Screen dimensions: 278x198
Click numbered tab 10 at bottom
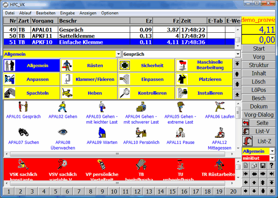pyautogui.click(x=113, y=191)
